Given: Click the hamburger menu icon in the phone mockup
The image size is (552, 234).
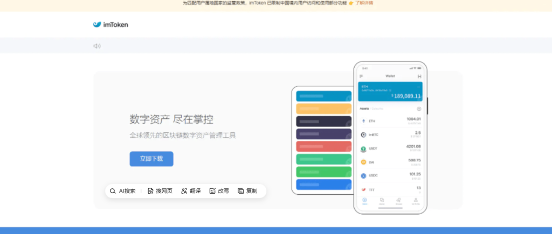Looking at the screenshot, I should 361,76.
